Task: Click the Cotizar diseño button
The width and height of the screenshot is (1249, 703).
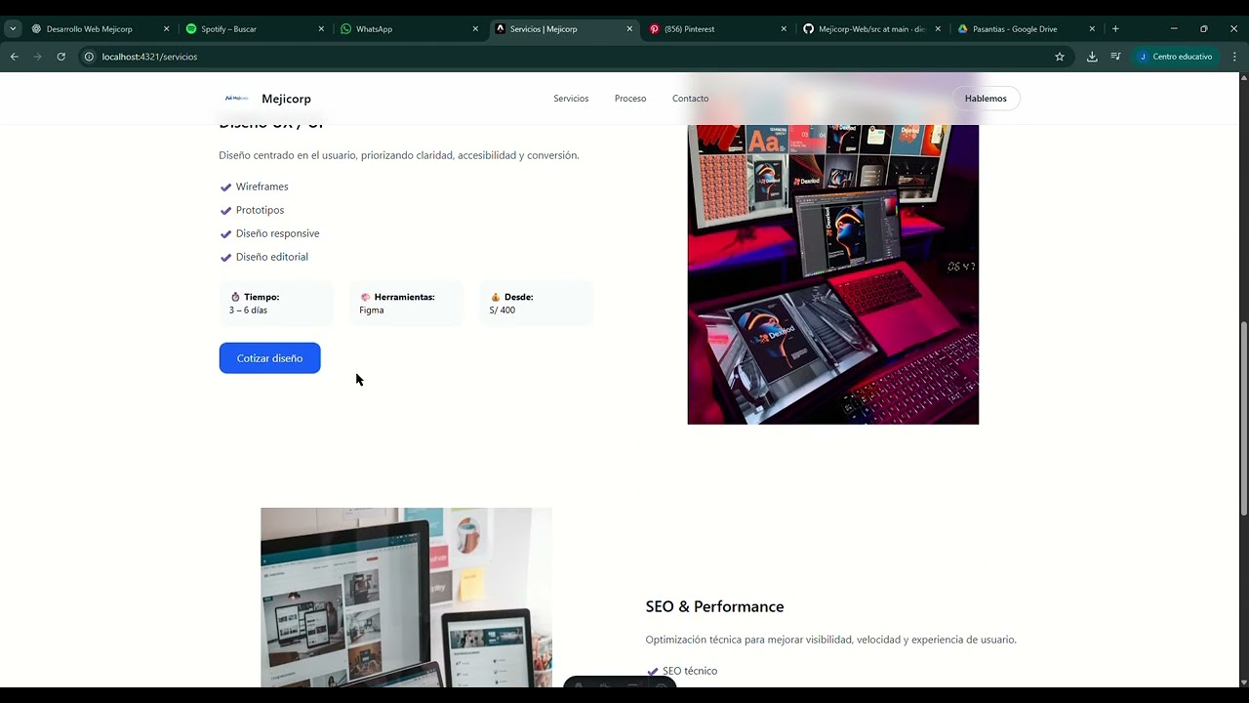Action: (x=269, y=358)
